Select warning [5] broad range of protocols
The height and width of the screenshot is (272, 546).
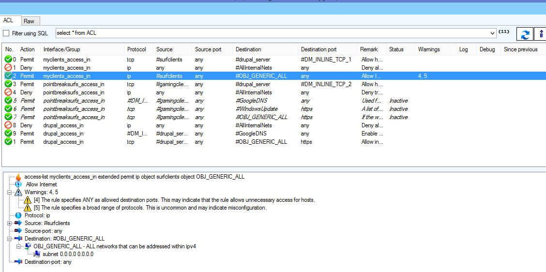pos(150,208)
